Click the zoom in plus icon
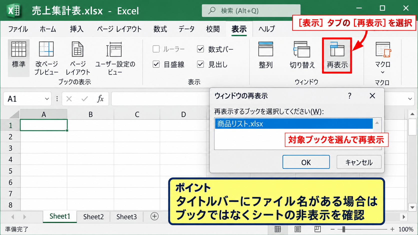Viewport: 418px width, 235px height. point(392,229)
